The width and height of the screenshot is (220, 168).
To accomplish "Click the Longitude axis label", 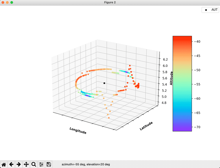I will (x=78, y=131).
